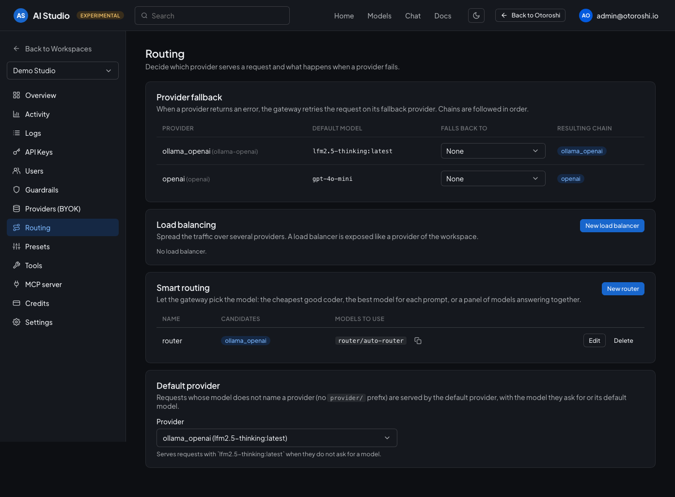Viewport: 675px width, 497px height.
Task: Go to Activity page label
Action: 37,114
